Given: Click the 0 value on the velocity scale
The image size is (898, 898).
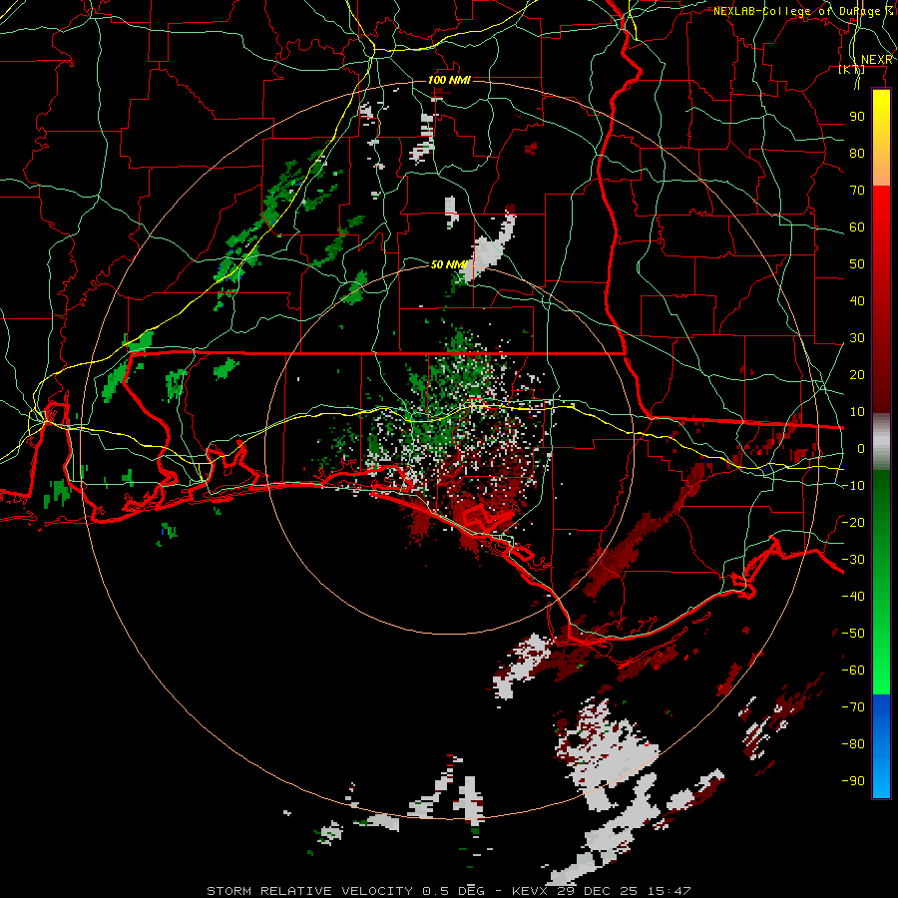Looking at the screenshot, I should point(861,448).
